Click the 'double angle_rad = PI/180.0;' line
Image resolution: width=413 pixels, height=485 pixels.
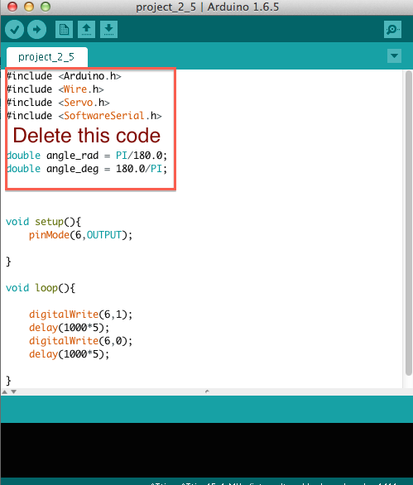pyautogui.click(x=87, y=156)
